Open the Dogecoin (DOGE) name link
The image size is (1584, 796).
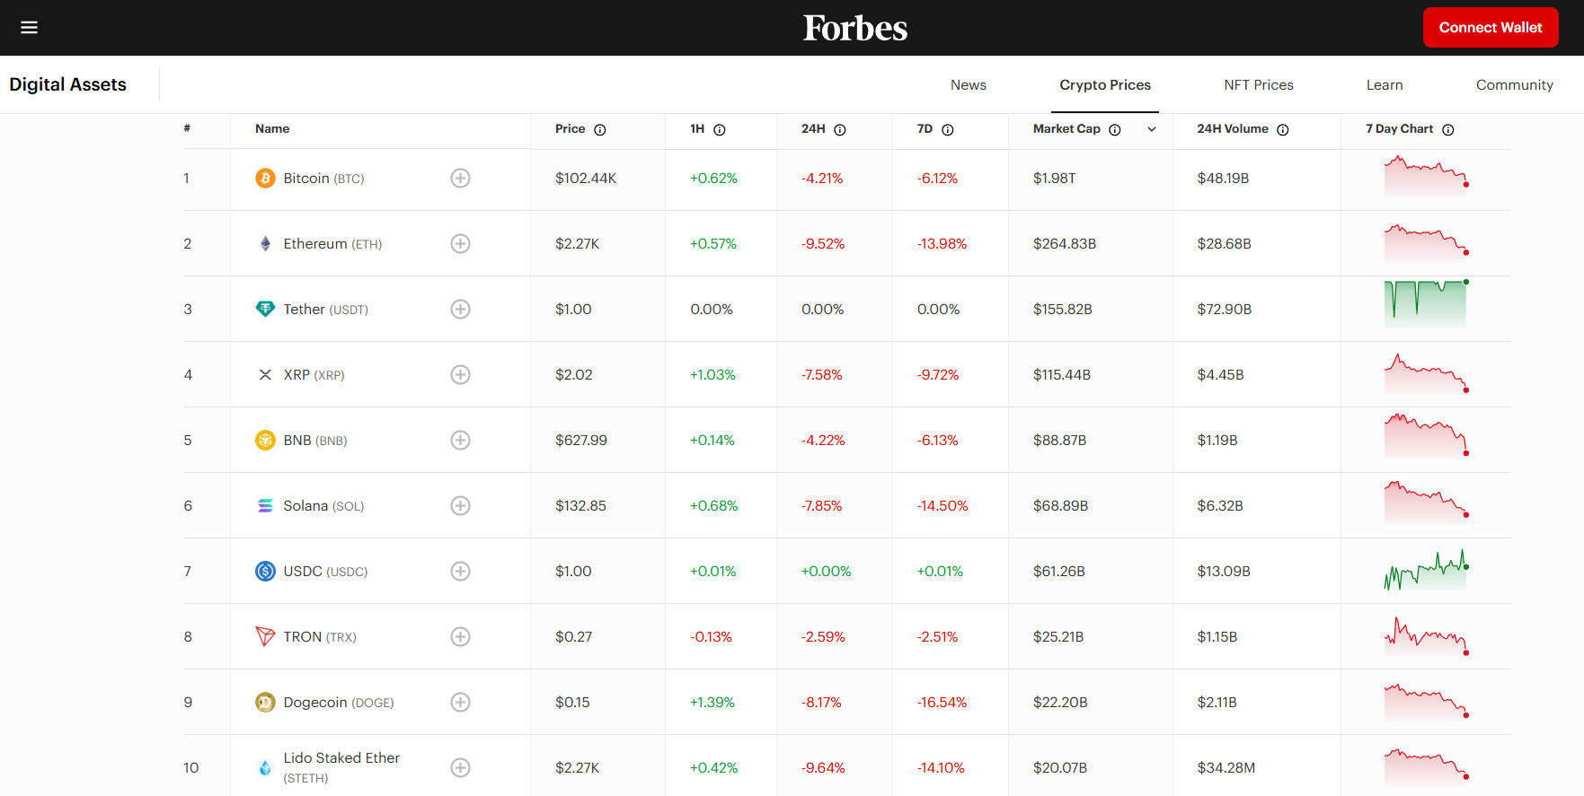click(x=339, y=703)
